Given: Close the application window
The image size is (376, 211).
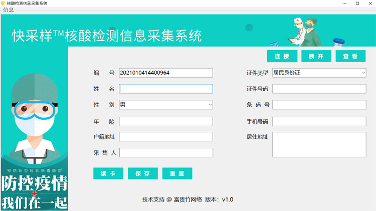Looking at the screenshot, I should pos(370,4).
